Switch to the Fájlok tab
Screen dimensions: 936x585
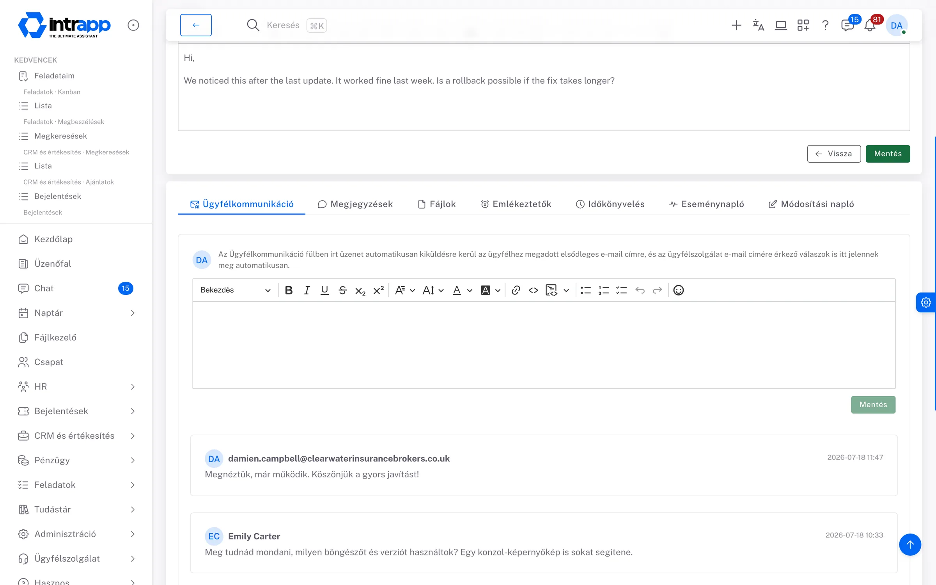(x=437, y=204)
